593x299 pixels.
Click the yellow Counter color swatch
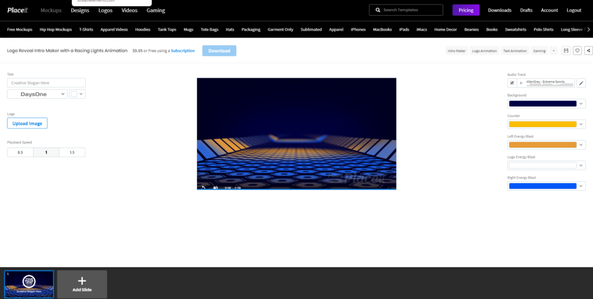[x=542, y=124]
